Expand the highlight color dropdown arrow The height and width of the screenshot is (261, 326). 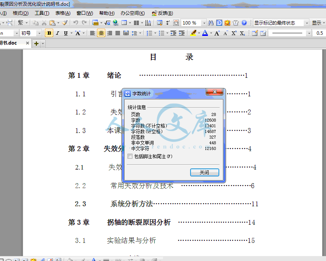pyautogui.click(x=199, y=33)
